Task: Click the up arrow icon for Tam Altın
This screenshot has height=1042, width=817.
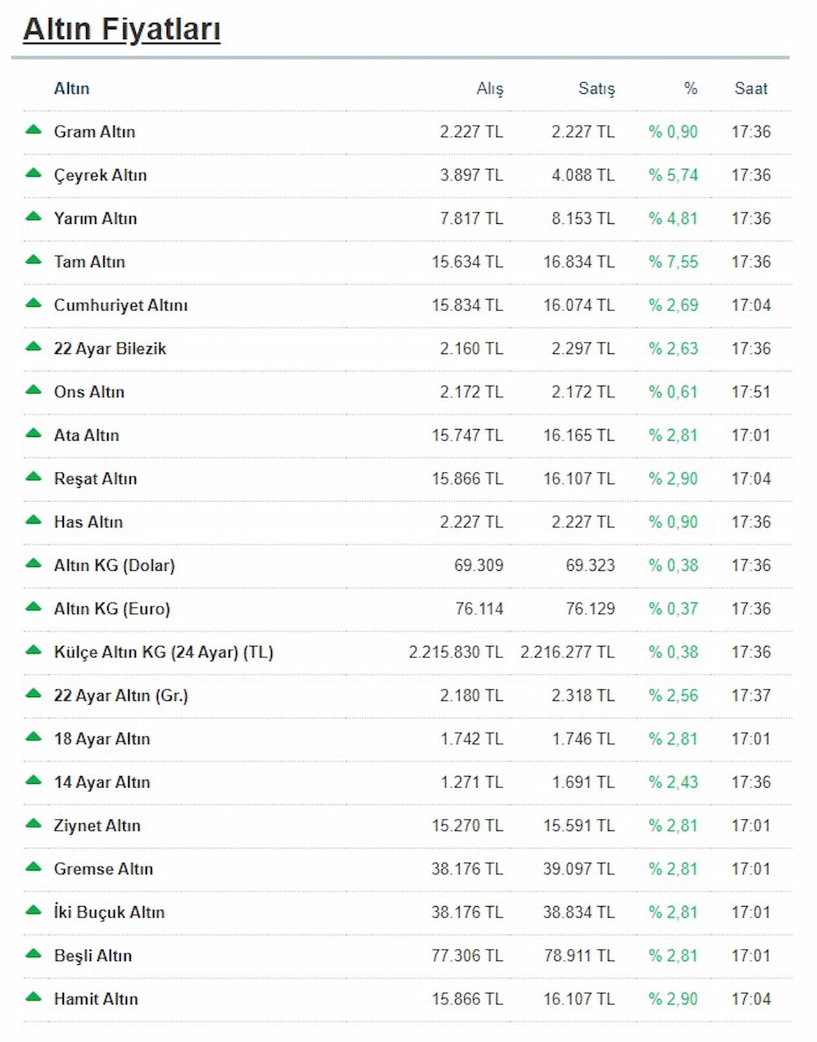Action: tap(33, 260)
